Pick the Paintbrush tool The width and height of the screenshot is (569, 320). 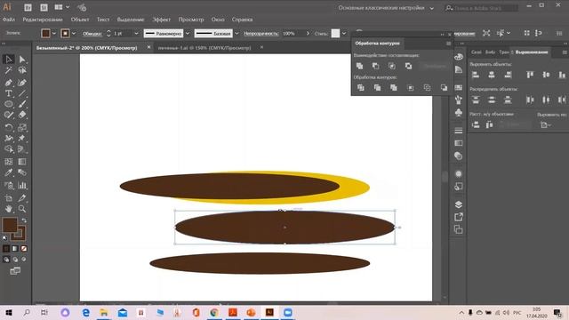tap(22, 104)
